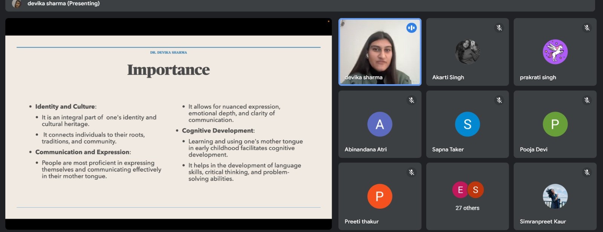Click the pink E avatar in others tile
This screenshot has width=603, height=232.
(460, 190)
